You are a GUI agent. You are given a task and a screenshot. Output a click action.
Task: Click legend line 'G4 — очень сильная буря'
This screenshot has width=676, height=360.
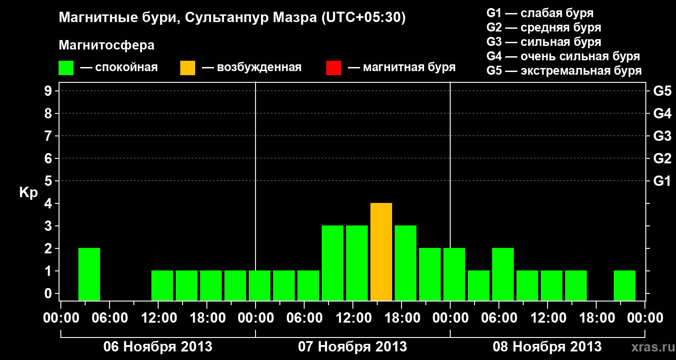click(x=563, y=56)
